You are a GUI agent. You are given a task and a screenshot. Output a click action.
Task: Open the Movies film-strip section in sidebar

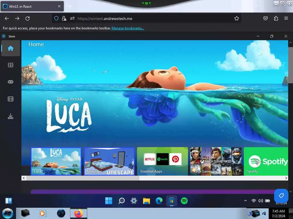[x=11, y=99]
